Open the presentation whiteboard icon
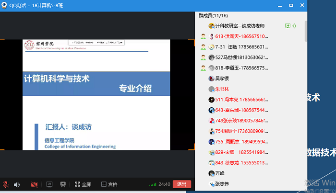Viewport: 336px width, 193px height. [x=62, y=184]
